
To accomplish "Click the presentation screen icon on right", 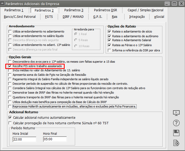I will click(176, 113).
